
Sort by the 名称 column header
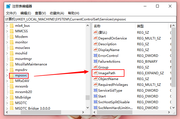tap(97, 26)
